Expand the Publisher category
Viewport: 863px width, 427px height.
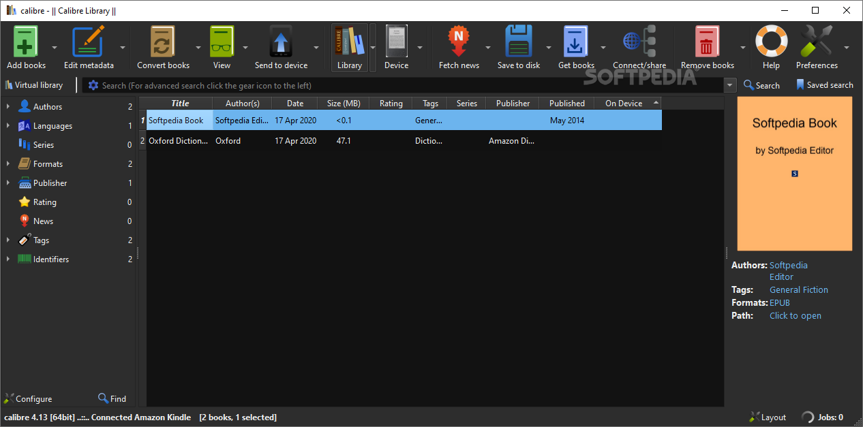[x=7, y=183]
